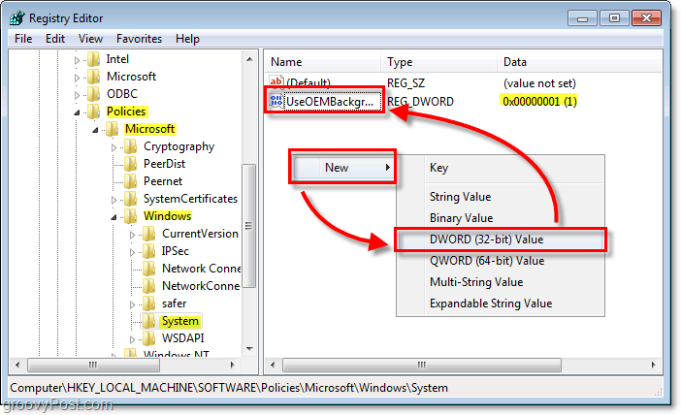The width and height of the screenshot is (681, 415).
Task: Collapse the Microsoft key under Policies
Action: pyautogui.click(x=95, y=130)
